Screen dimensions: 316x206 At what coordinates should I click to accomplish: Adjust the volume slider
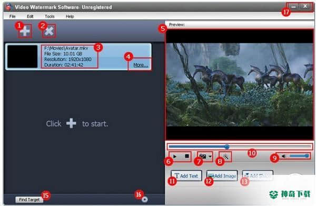click(x=299, y=156)
